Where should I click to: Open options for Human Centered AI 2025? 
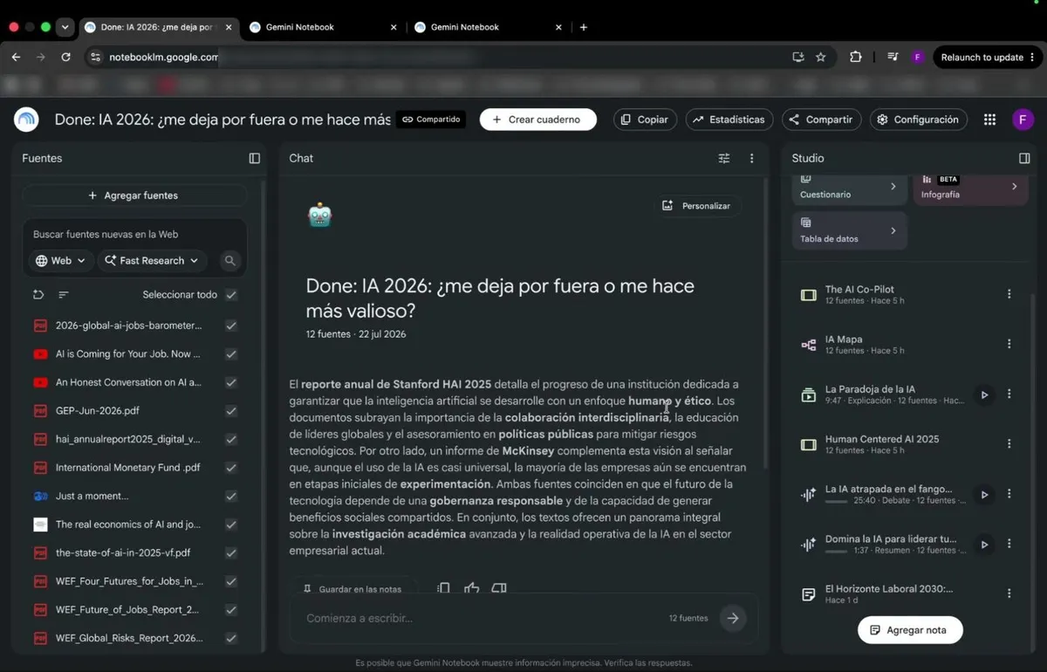click(1009, 444)
